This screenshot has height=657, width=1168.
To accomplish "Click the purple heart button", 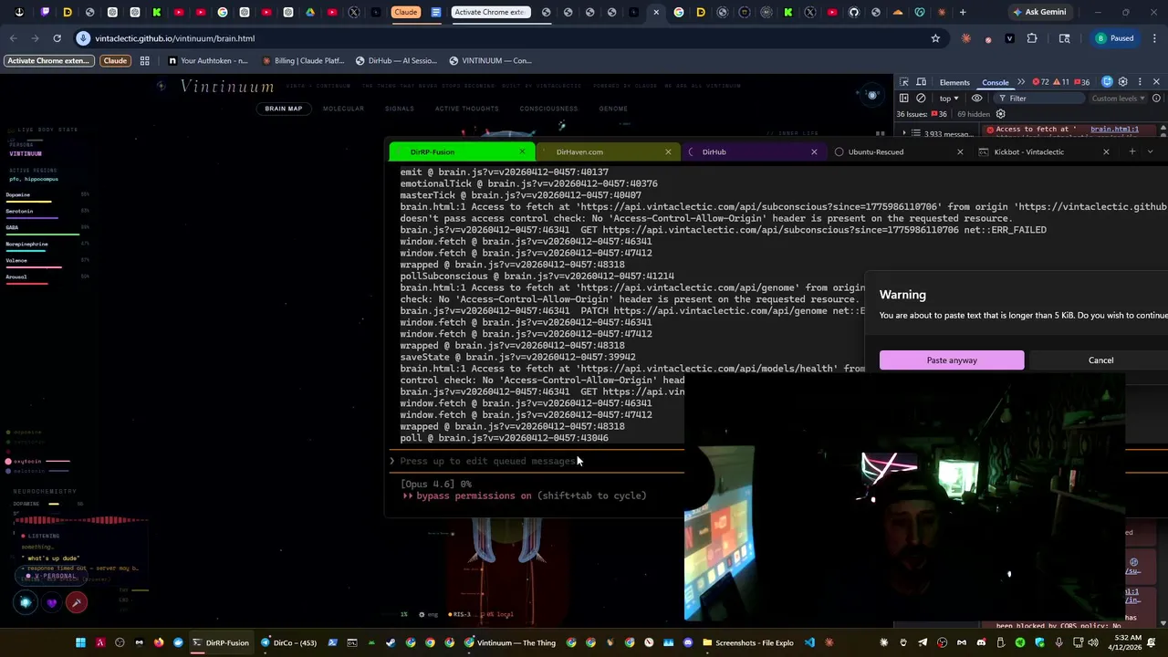I will tap(51, 602).
